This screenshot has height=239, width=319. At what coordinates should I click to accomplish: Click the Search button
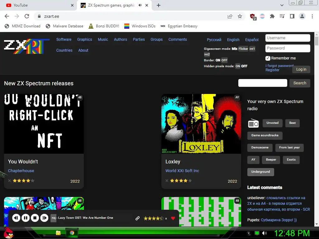click(300, 83)
